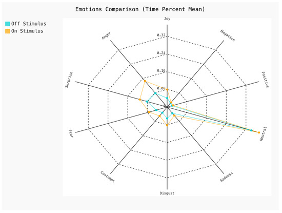Click the orange Fear data point
282x213 pixels.
[149, 112]
